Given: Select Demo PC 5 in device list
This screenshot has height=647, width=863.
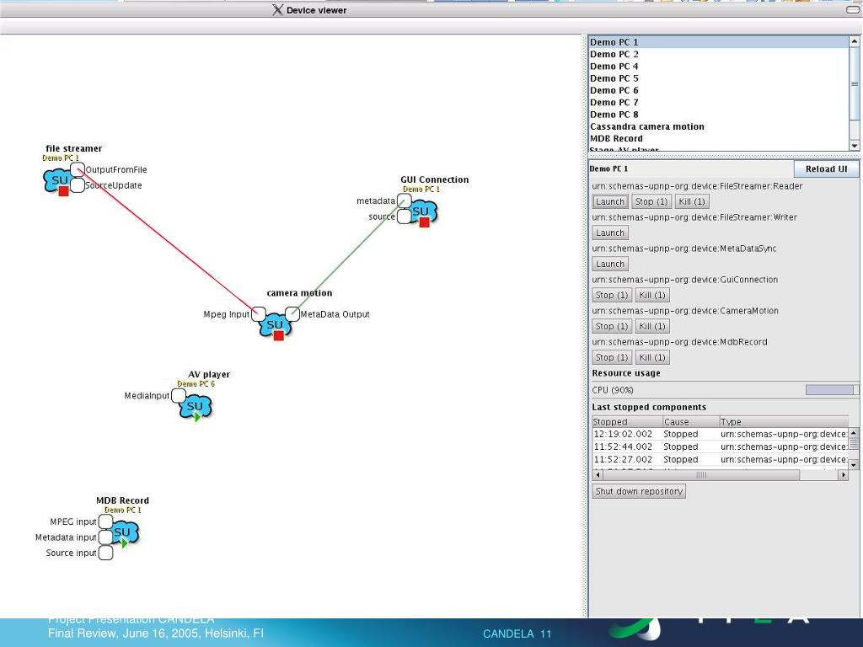Looking at the screenshot, I should (719, 78).
